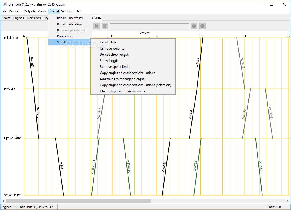
Task: Select train Lv 8581 pp line
Action: pos(95,167)
